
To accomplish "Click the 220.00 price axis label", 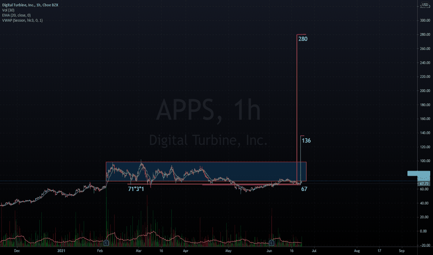I will click(x=425, y=76).
